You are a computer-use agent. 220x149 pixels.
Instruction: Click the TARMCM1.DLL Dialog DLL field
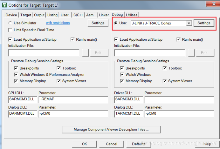tap(129, 114)
